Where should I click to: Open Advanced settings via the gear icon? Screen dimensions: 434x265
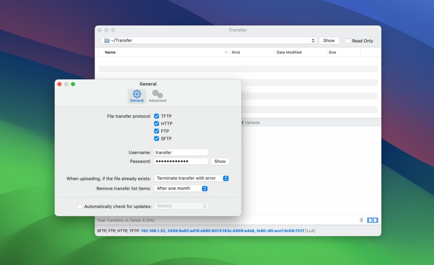point(157,95)
